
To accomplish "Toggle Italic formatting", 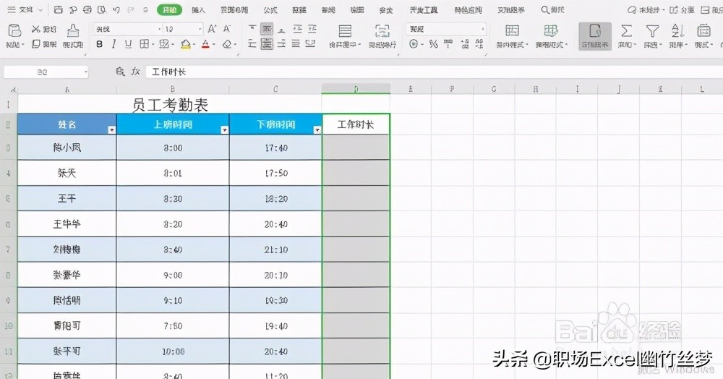I will coord(114,44).
